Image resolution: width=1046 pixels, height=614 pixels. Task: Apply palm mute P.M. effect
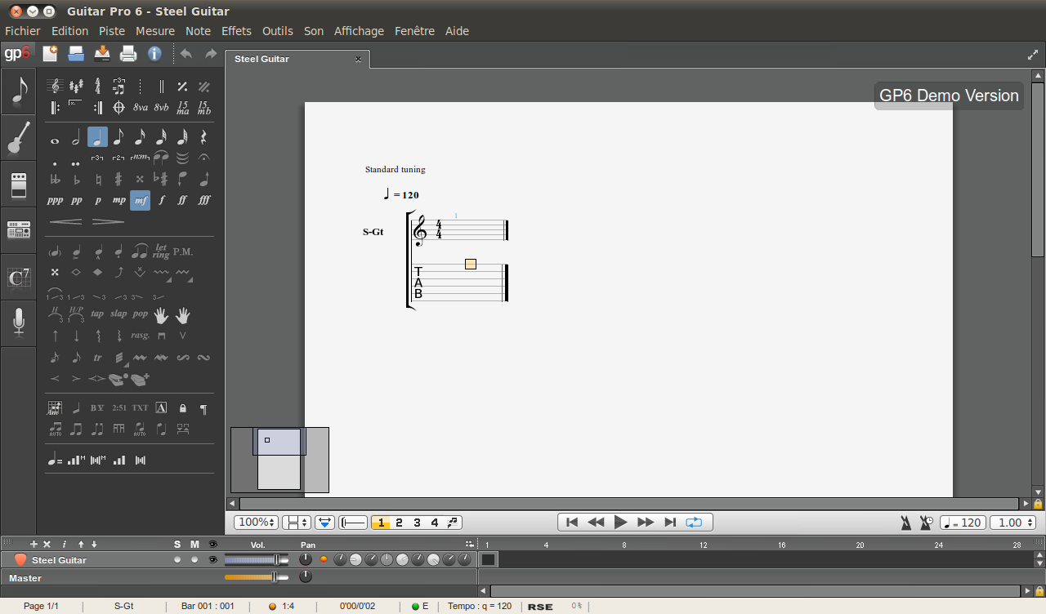tap(183, 251)
